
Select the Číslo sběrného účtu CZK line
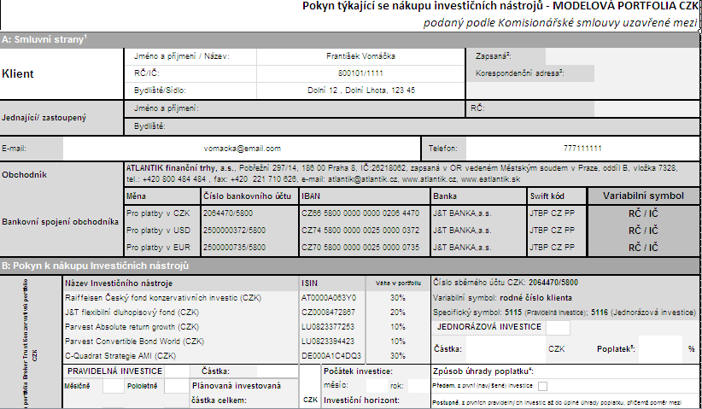pos(506,283)
